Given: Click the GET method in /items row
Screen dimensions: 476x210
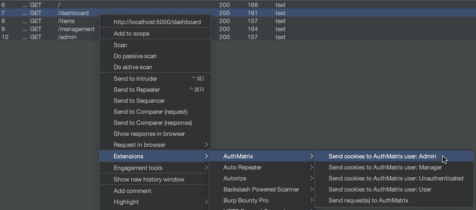Looking at the screenshot, I should click(x=36, y=21).
